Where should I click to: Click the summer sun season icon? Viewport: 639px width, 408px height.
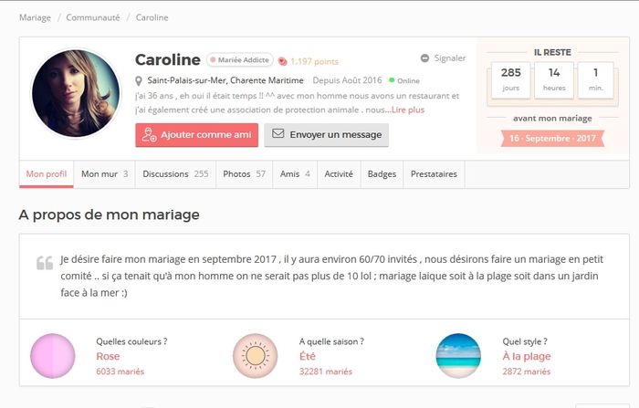pos(255,356)
